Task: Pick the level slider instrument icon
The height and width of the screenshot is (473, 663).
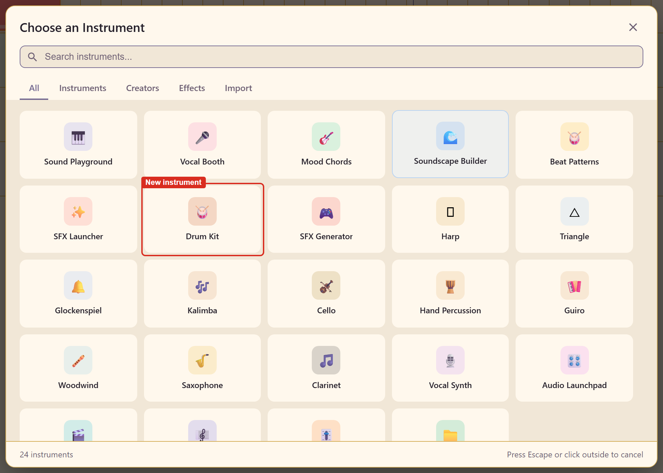Action: click(326, 431)
